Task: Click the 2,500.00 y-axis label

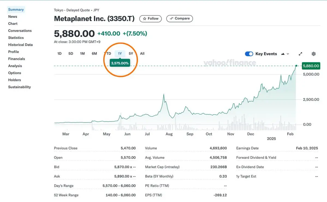Action: point(311,100)
